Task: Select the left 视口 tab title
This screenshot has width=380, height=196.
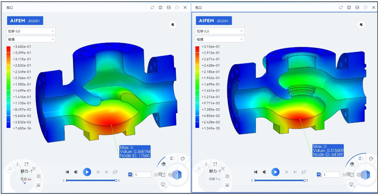Action: 10,8
